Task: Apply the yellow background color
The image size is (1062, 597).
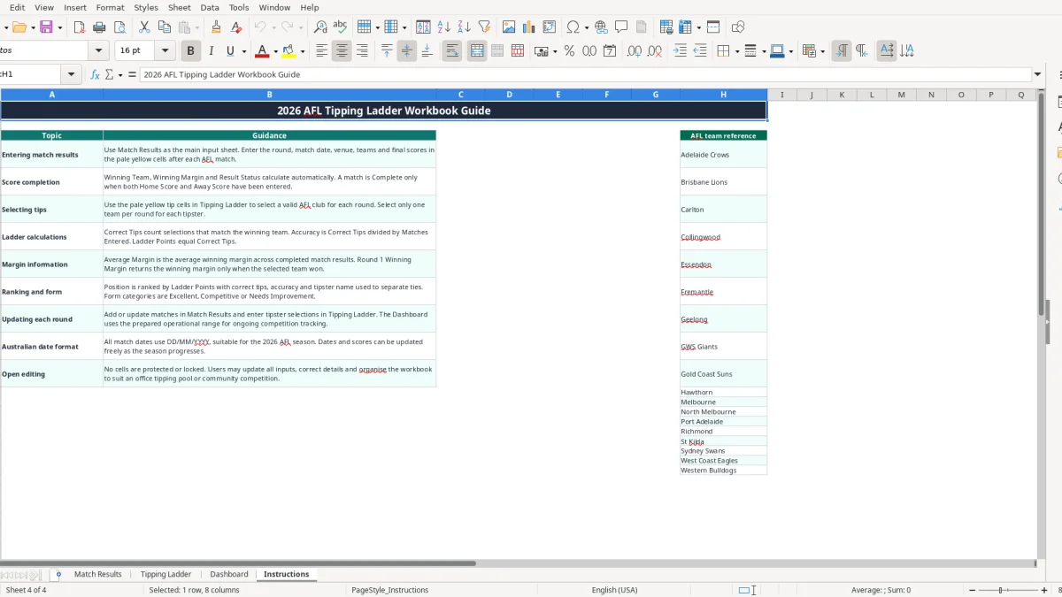Action: (290, 51)
